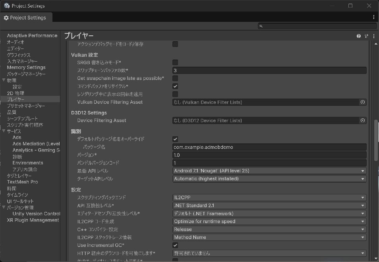Select アプリ内課金 in sidebar

tap(25, 169)
